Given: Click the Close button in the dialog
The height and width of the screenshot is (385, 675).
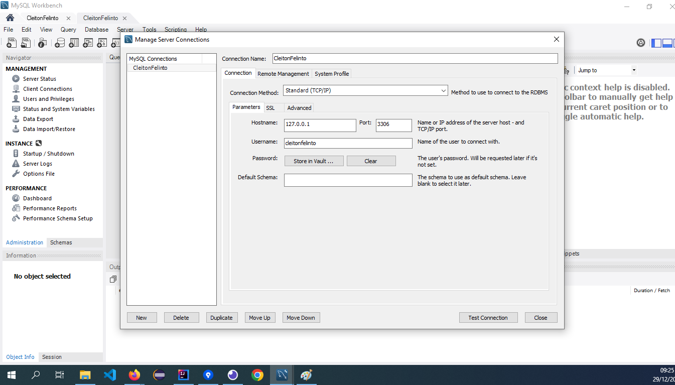Looking at the screenshot, I should [541, 318].
